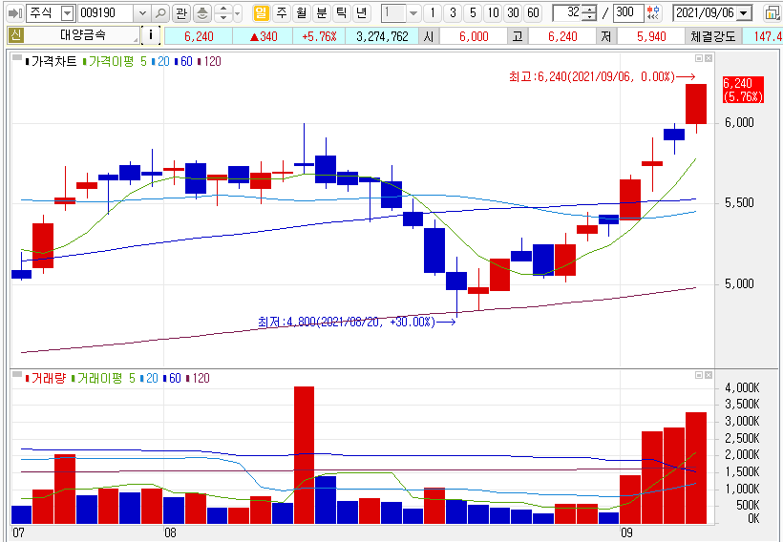Click the magnifier stock search icon
783x542 pixels.
click(x=159, y=13)
